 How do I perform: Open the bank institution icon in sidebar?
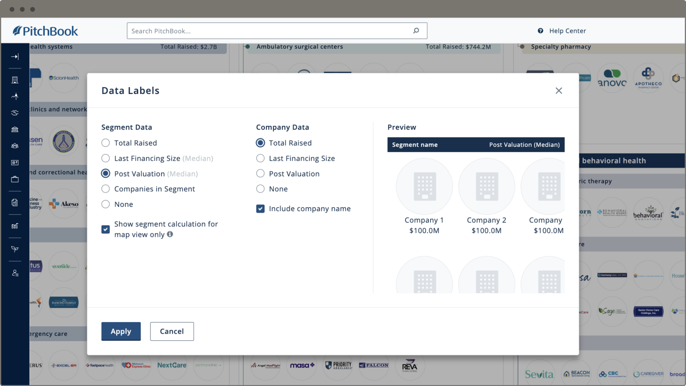tap(15, 130)
